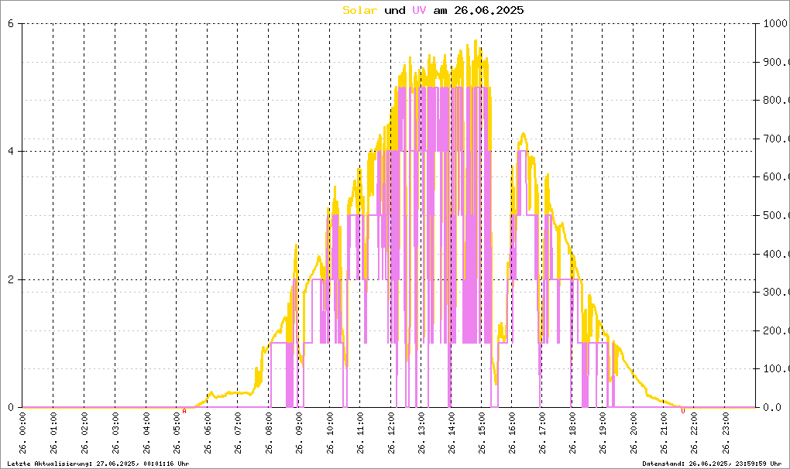Click the time label '26. 03:00'
This screenshot has width=790, height=469.
115,433
